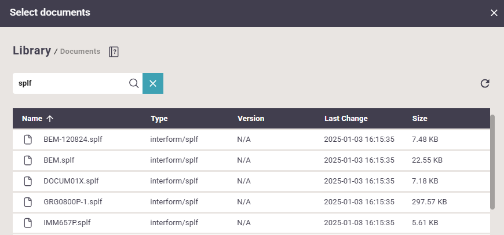Image resolution: width=504 pixels, height=235 pixels.
Task: Sort by Name column header
Action: [32, 119]
